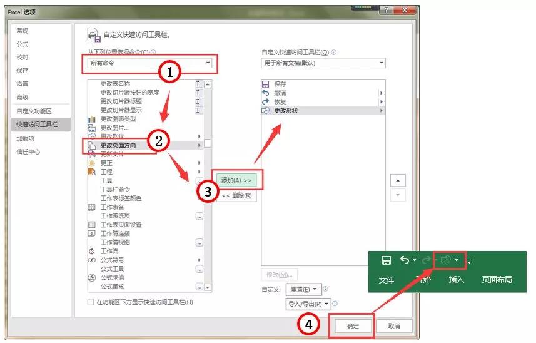Open the 所有命令 command source dropdown
Image resolution: width=536 pixels, height=343 pixels.
click(149, 63)
